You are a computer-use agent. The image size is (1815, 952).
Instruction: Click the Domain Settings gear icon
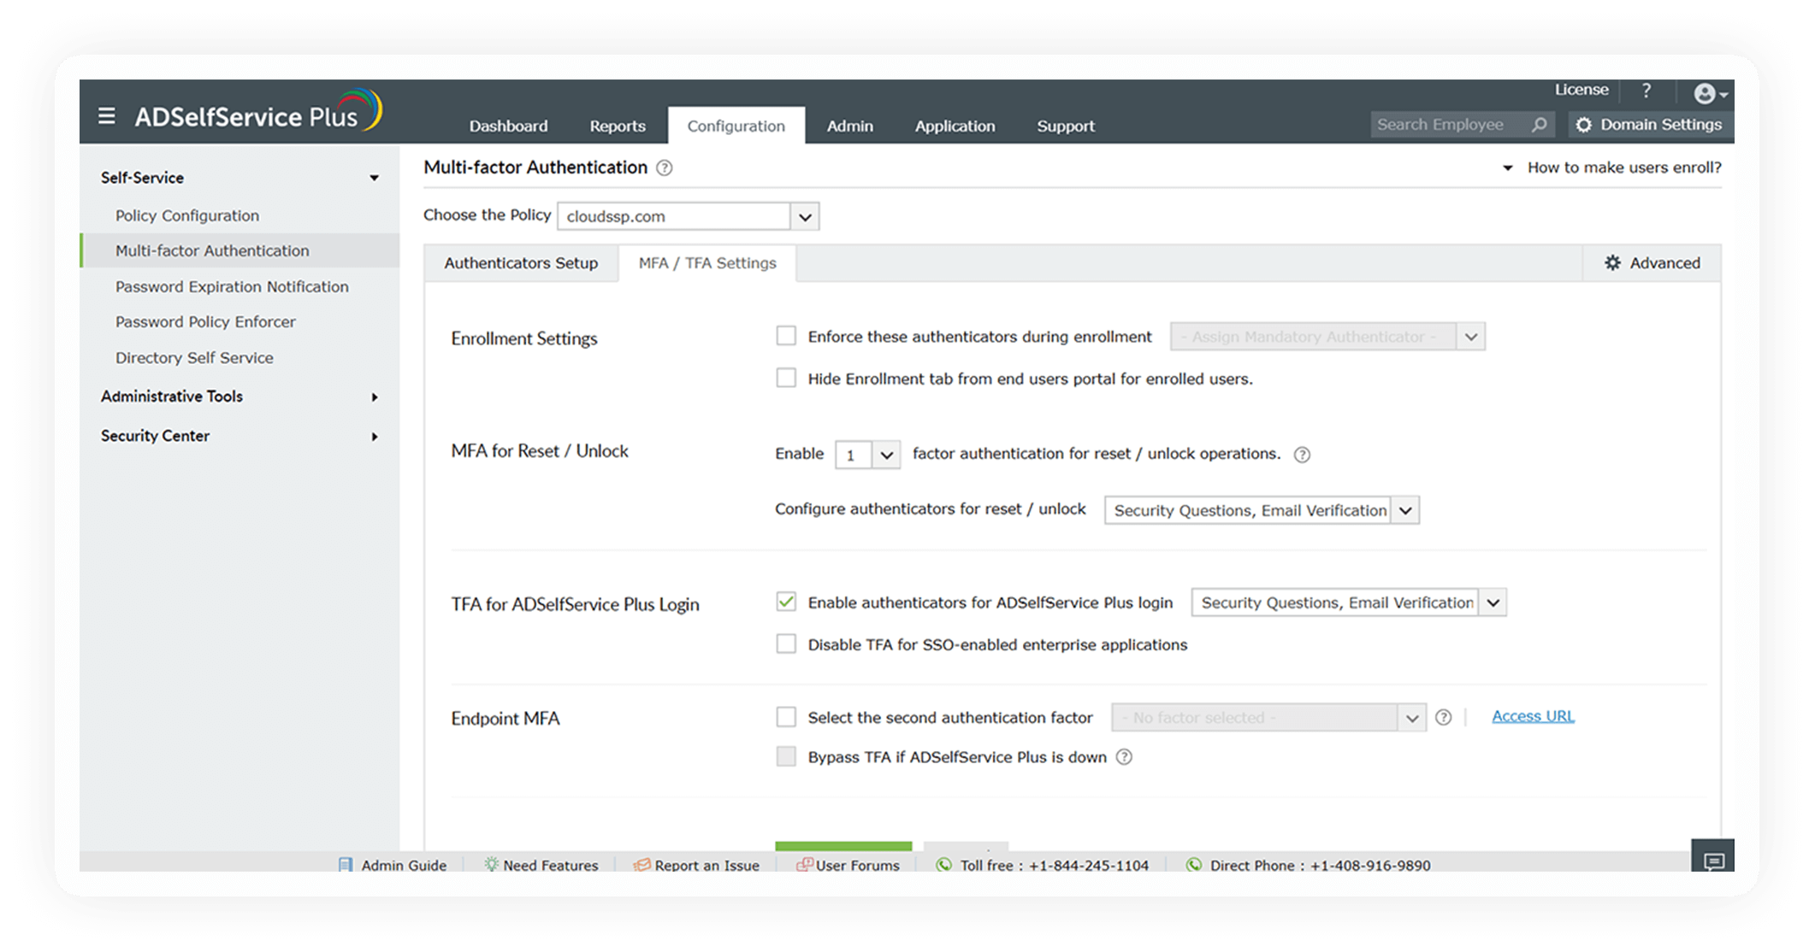tap(1583, 125)
